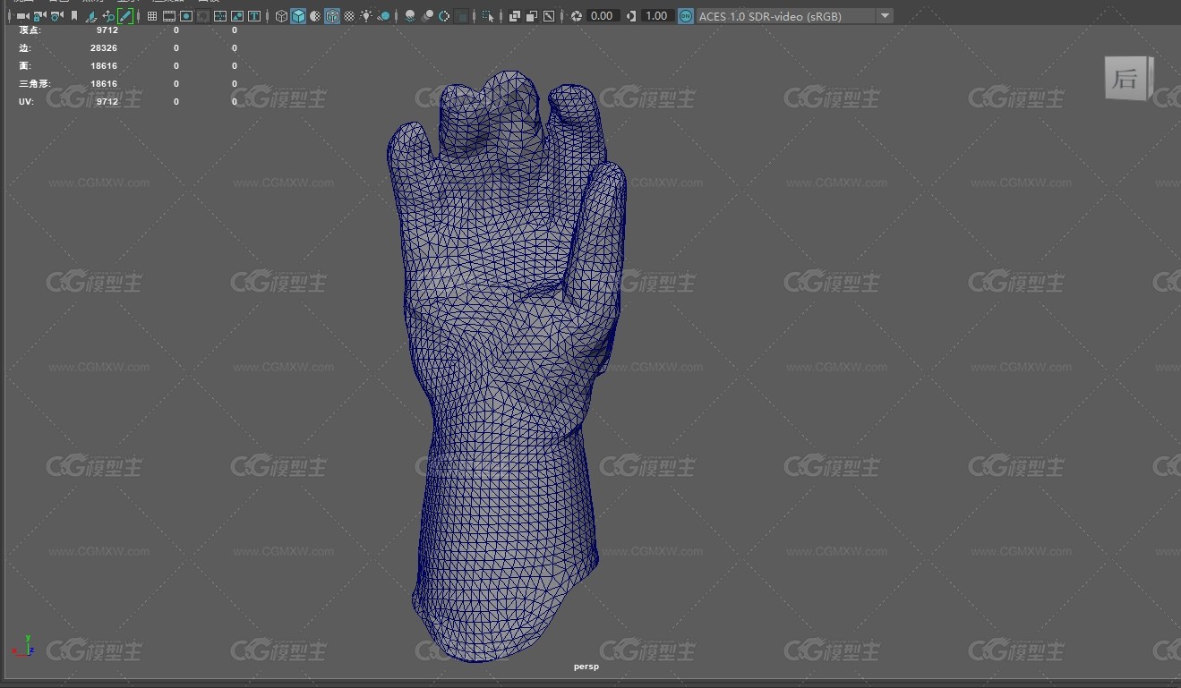
Task: Click the 18616 value beside 三角形
Action: tap(104, 84)
